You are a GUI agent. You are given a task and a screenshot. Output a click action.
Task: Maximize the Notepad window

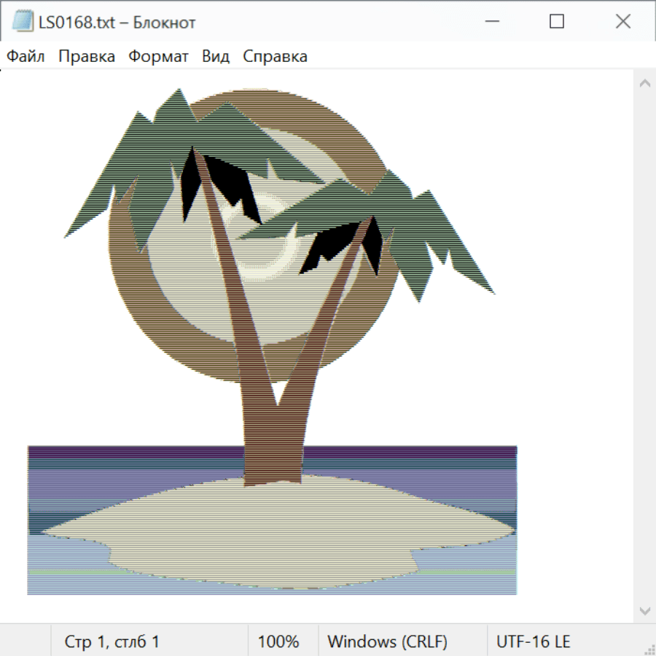[x=557, y=22]
